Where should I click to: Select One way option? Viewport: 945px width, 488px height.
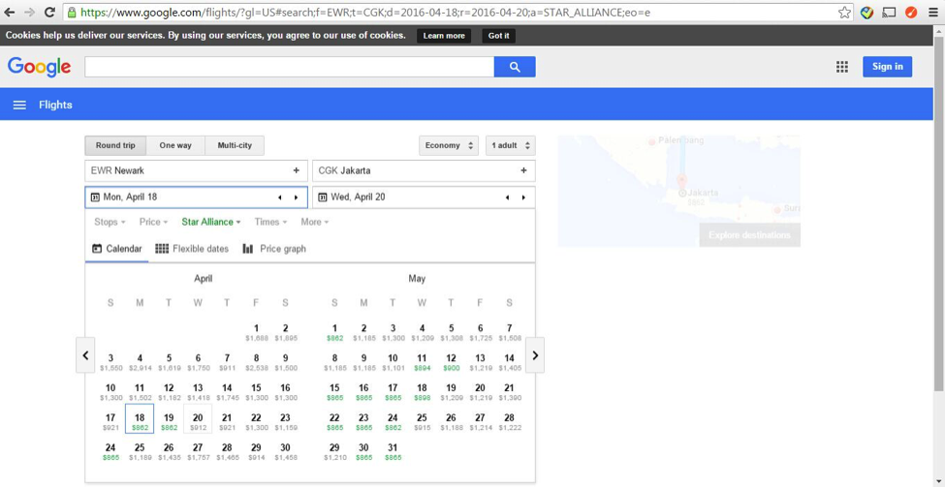point(175,145)
